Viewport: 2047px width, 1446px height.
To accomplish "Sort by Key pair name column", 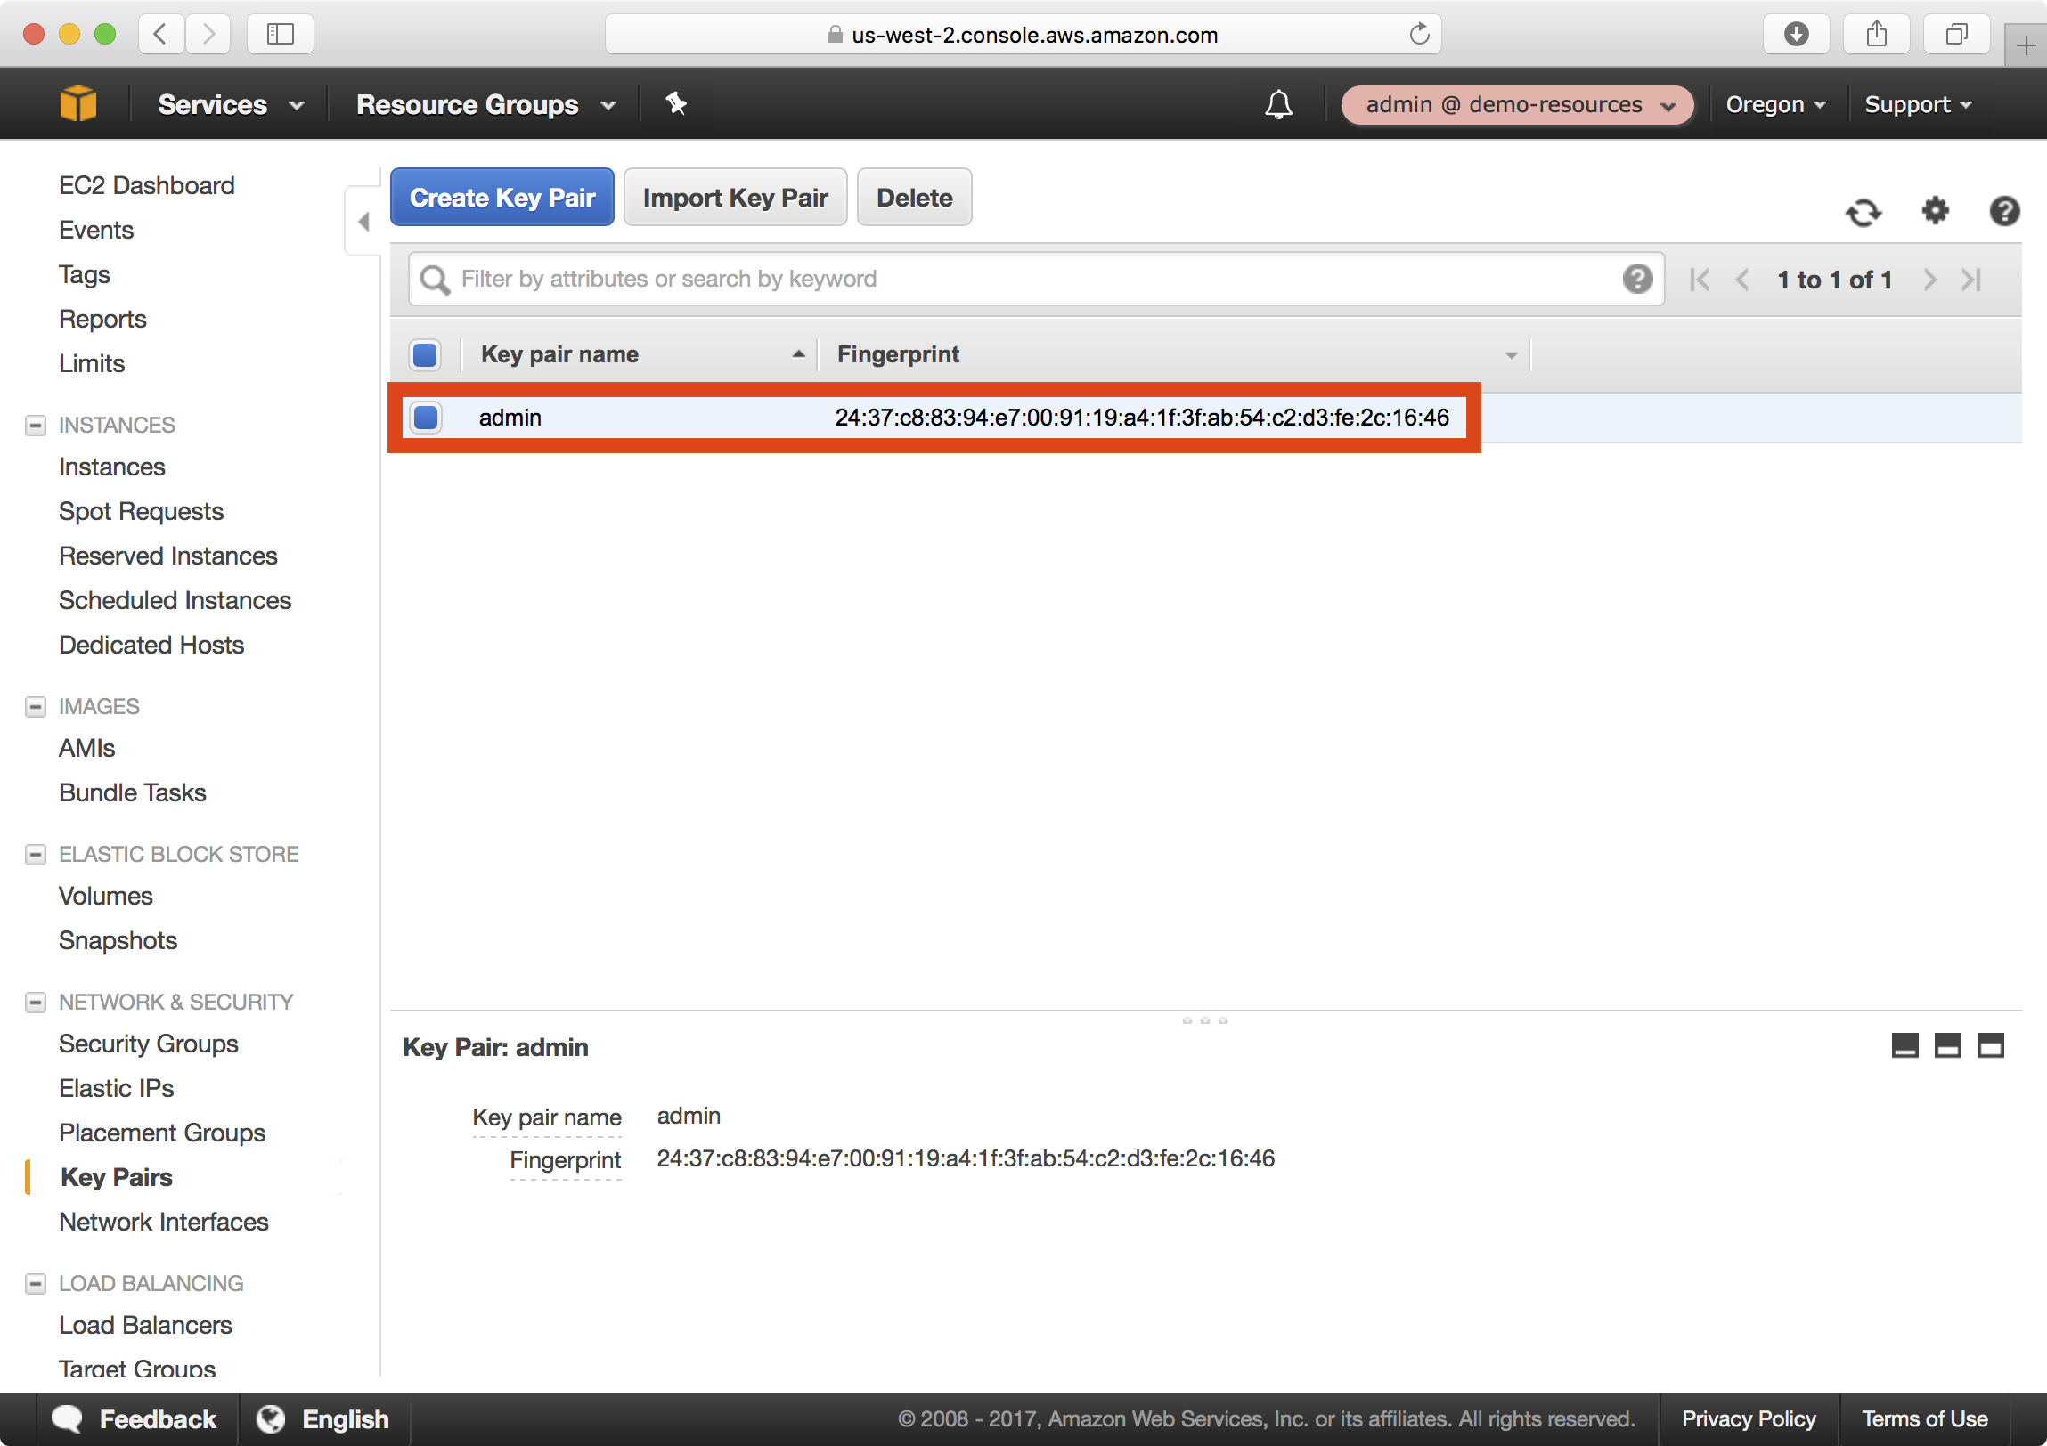I will point(560,354).
